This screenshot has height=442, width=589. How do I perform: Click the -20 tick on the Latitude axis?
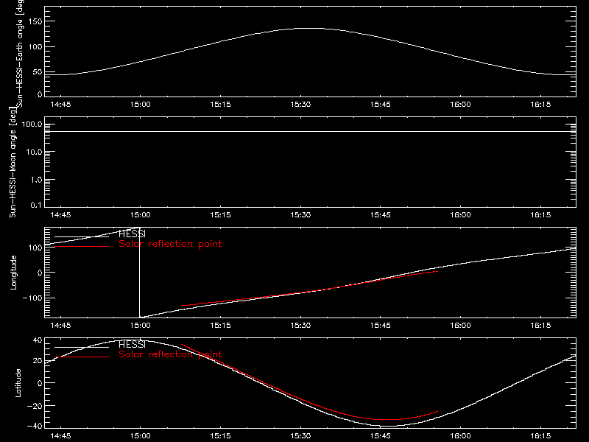35,406
